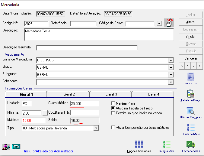This screenshot has width=204, height=156.
Task: Uncheck Ativo na Tabela de Preço
Action: tap(113, 108)
